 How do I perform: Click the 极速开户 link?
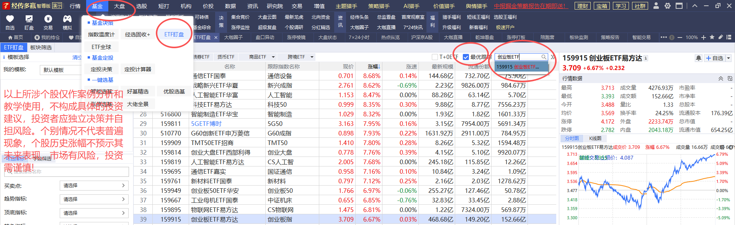tap(505, 27)
